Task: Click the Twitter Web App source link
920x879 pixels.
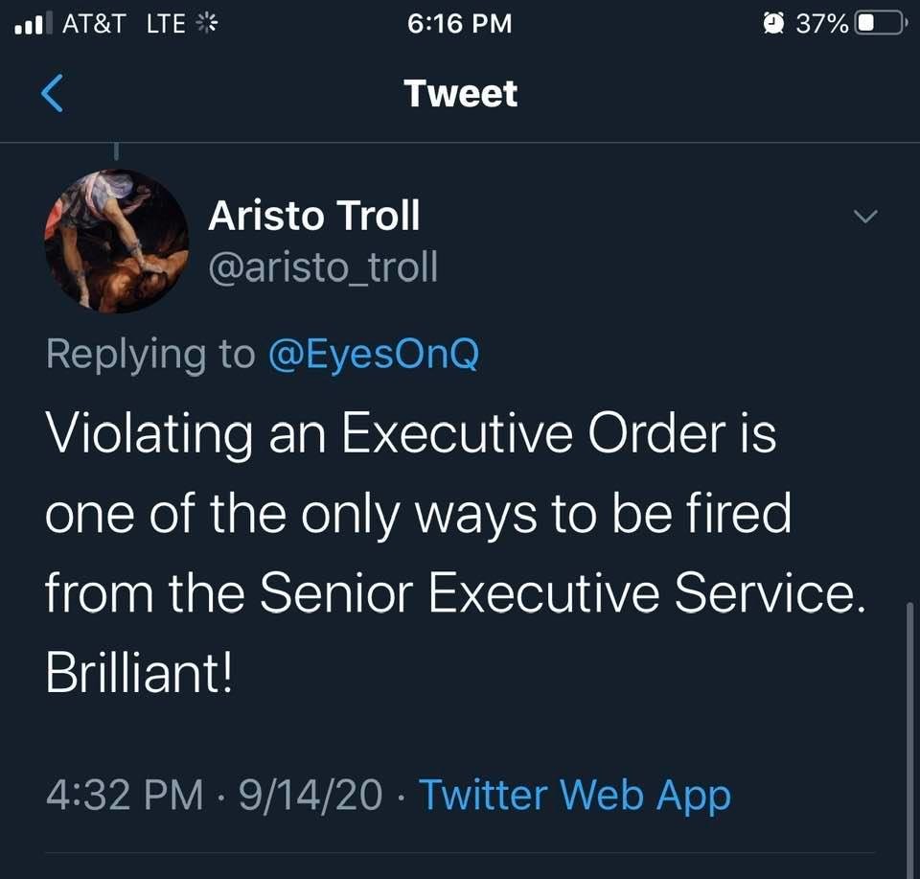Action: coord(575,795)
